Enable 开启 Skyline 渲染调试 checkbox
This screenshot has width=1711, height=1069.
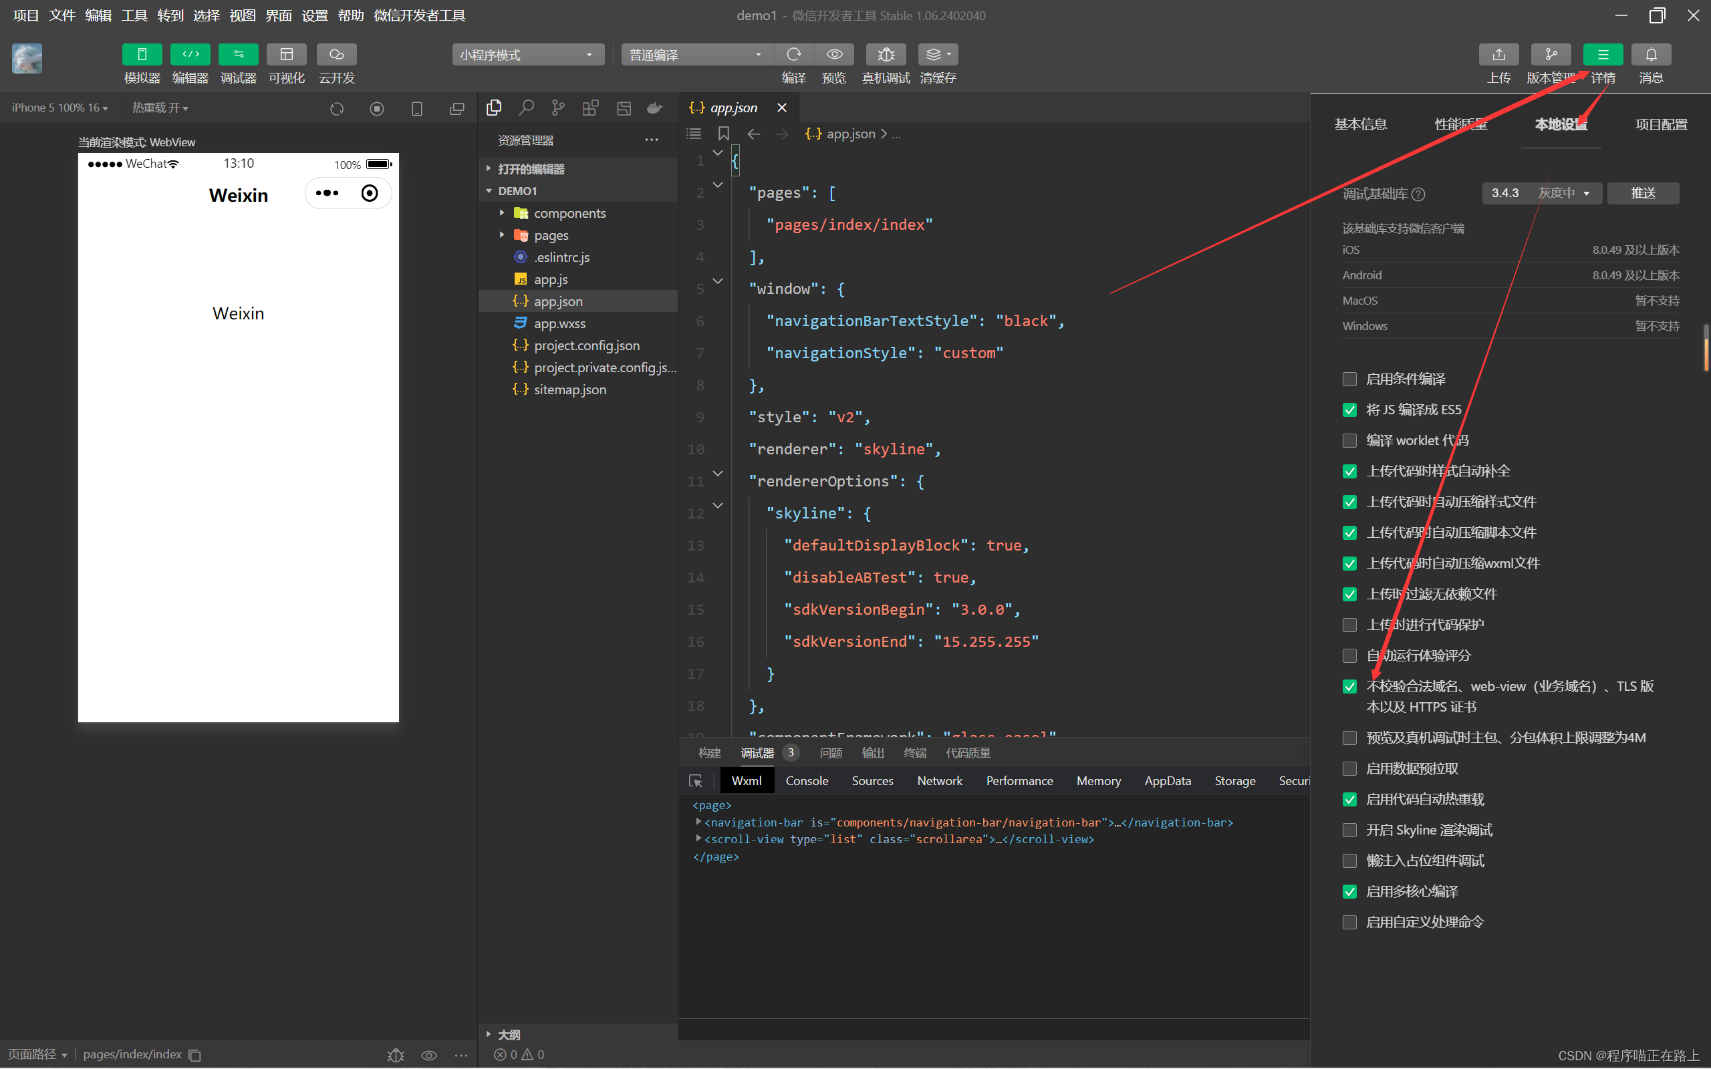pyautogui.click(x=1349, y=830)
